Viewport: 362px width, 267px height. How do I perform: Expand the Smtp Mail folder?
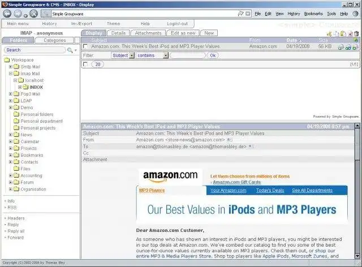pos(11,67)
